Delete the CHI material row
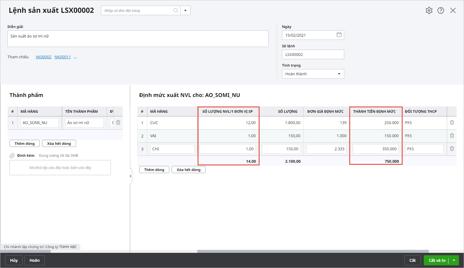 point(452,149)
